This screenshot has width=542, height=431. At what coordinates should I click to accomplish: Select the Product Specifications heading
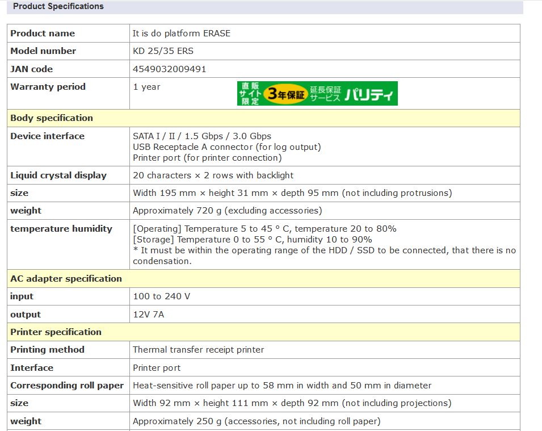(58, 6)
